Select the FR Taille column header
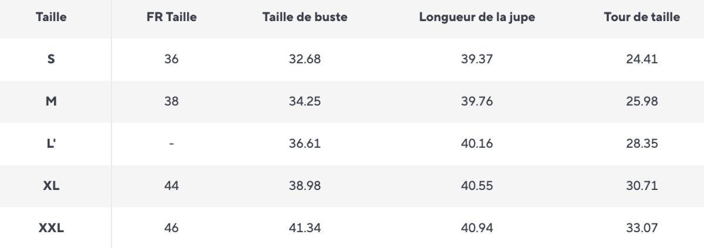This screenshot has width=704, height=248. [171, 17]
